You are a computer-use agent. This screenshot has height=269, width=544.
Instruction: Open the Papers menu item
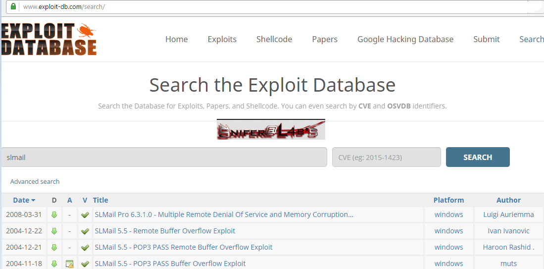(325, 39)
